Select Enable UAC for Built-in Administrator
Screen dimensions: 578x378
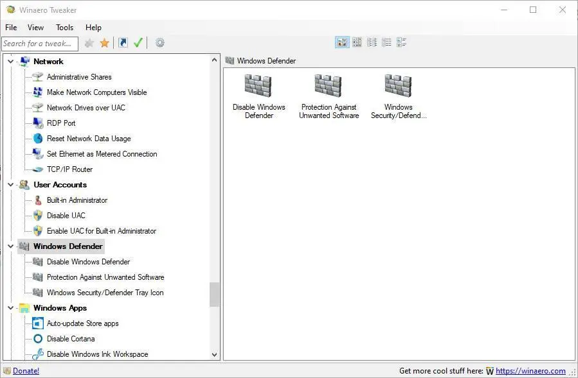pyautogui.click(x=102, y=231)
